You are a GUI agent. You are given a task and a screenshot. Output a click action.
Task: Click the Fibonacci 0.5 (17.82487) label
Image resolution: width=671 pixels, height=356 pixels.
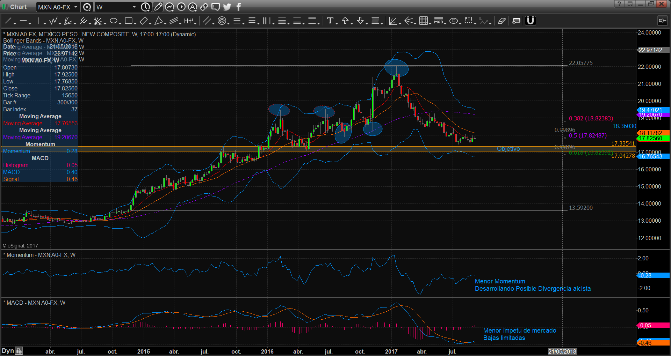point(588,135)
